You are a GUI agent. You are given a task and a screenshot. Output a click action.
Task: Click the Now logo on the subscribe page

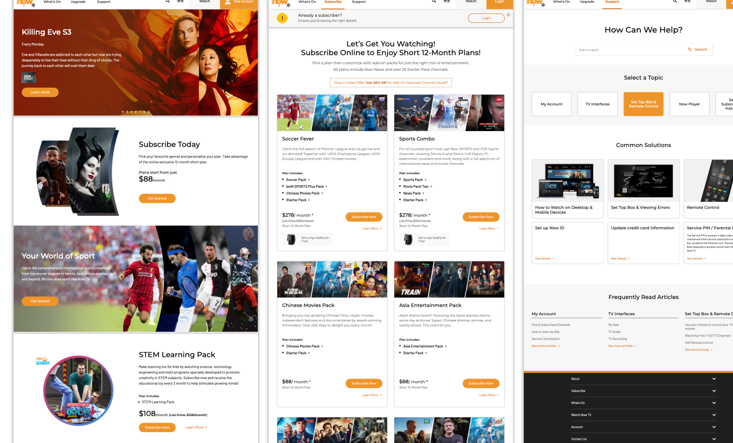click(x=280, y=3)
